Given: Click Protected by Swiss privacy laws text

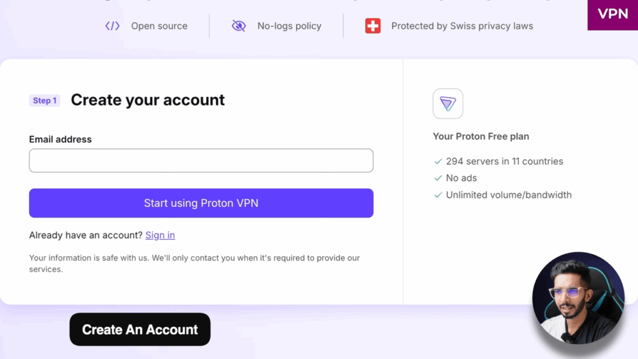Looking at the screenshot, I should click(x=462, y=26).
